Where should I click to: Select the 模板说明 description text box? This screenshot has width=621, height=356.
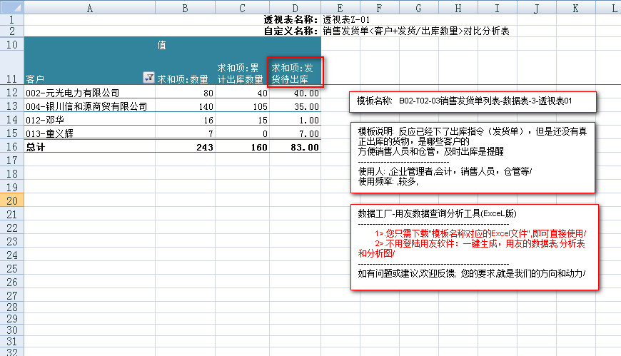pos(474,156)
